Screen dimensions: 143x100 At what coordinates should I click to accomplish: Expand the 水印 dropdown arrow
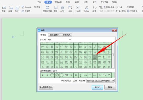point(65,11)
